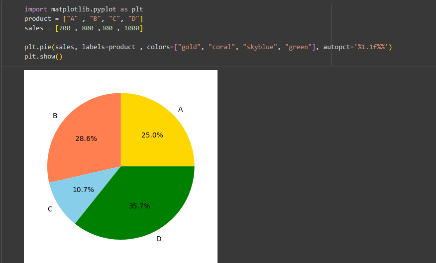Click the 'C' label outside the pie
Image resolution: width=436 pixels, height=263 pixels.
(x=50, y=209)
